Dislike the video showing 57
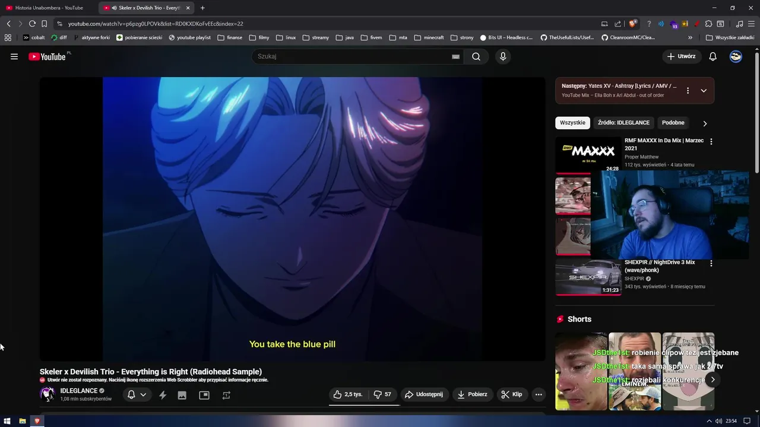This screenshot has height=427, width=760. (383, 394)
